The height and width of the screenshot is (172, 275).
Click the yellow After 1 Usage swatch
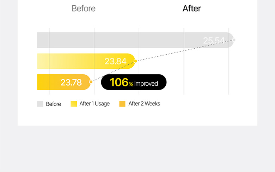(x=74, y=104)
